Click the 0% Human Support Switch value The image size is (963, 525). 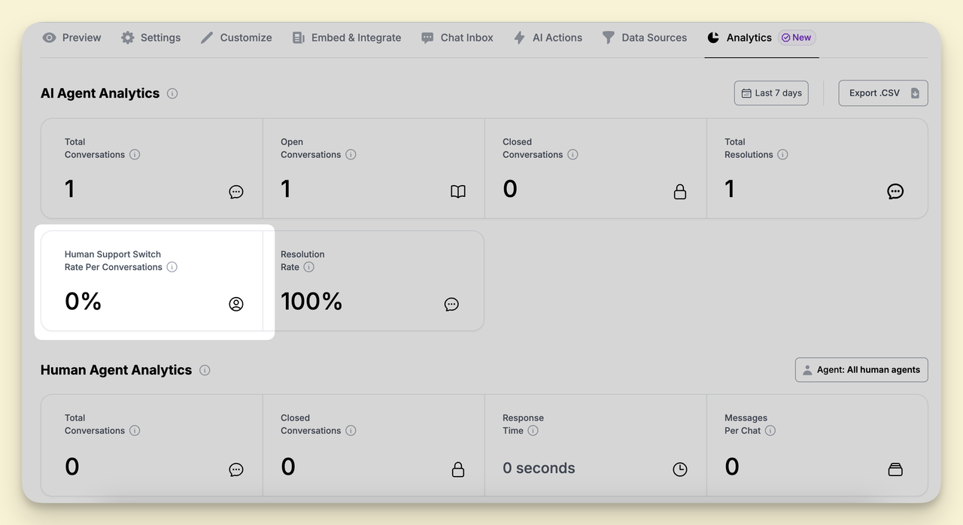coord(84,302)
